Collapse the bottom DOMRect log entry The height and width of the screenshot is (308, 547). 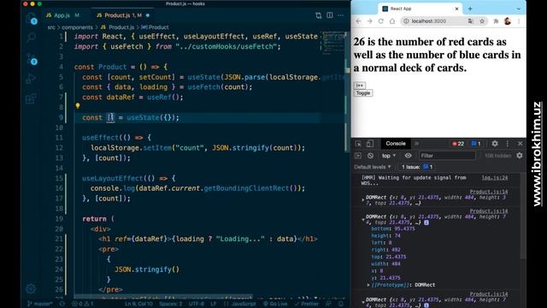[363, 302]
